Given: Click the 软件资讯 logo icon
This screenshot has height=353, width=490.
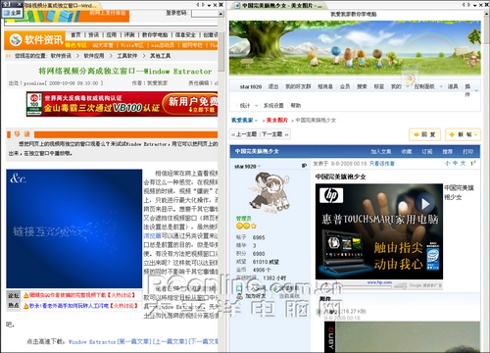Looking at the screenshot, I should click(16, 40).
